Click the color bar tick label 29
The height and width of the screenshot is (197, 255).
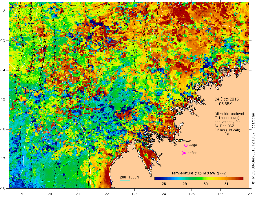185,184
